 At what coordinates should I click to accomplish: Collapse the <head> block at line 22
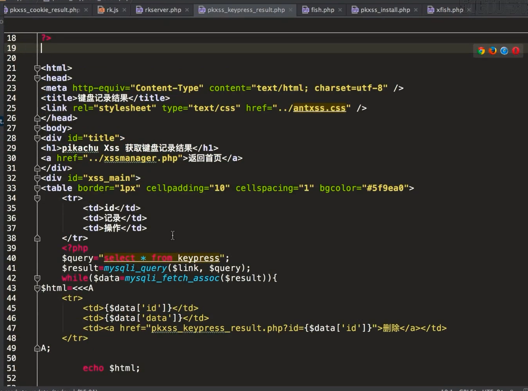tap(37, 78)
